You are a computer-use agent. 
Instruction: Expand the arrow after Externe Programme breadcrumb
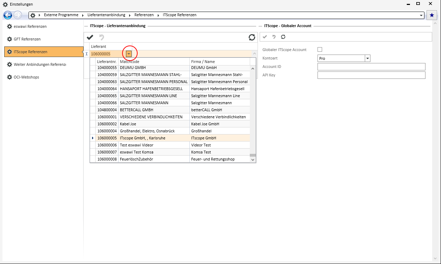click(x=83, y=15)
